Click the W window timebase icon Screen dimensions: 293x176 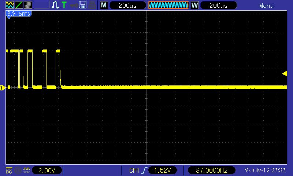point(195,5)
